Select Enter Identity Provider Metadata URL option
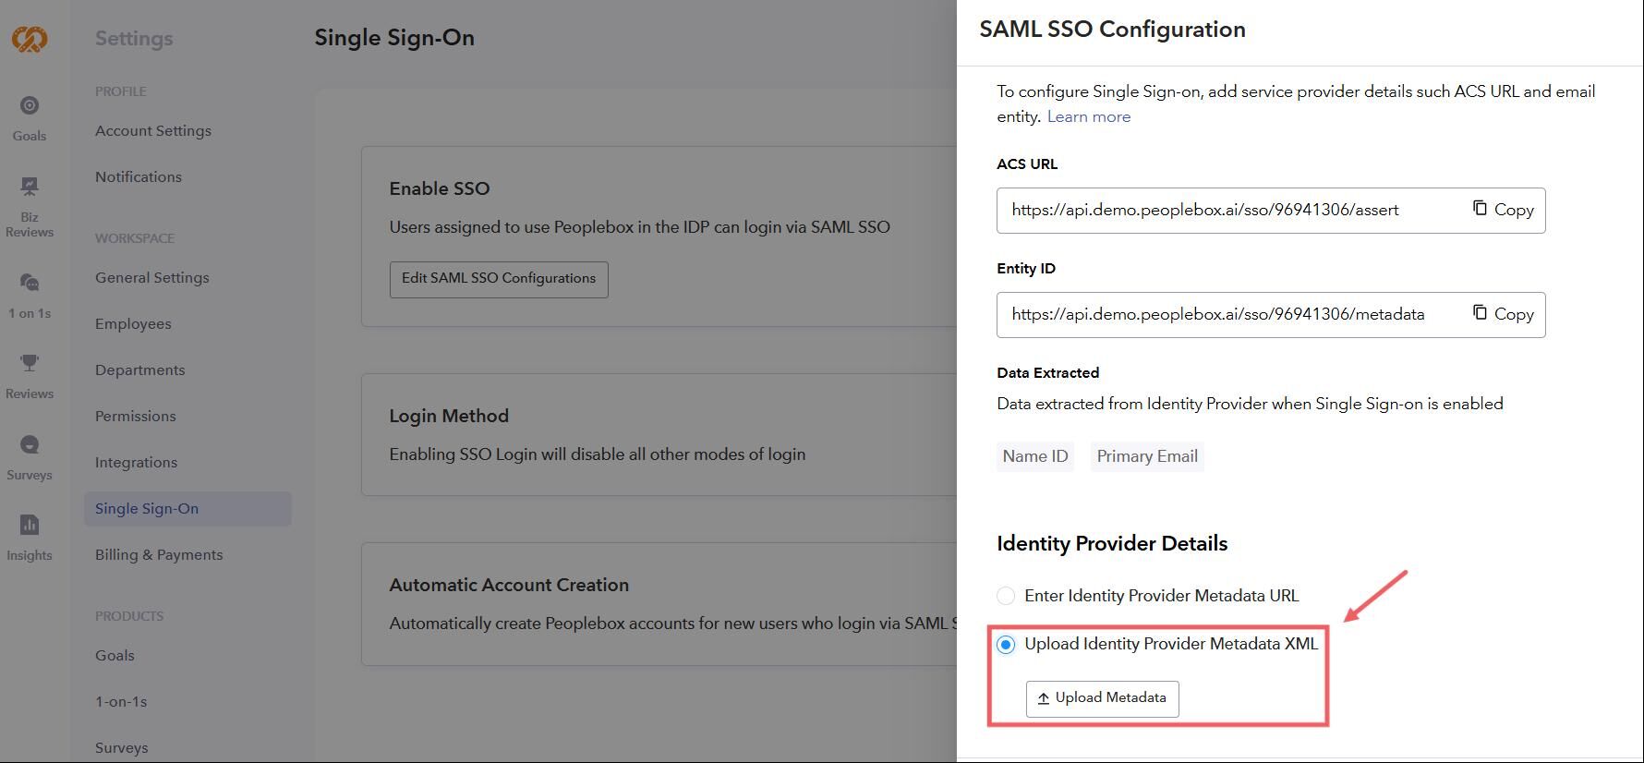 (1006, 597)
